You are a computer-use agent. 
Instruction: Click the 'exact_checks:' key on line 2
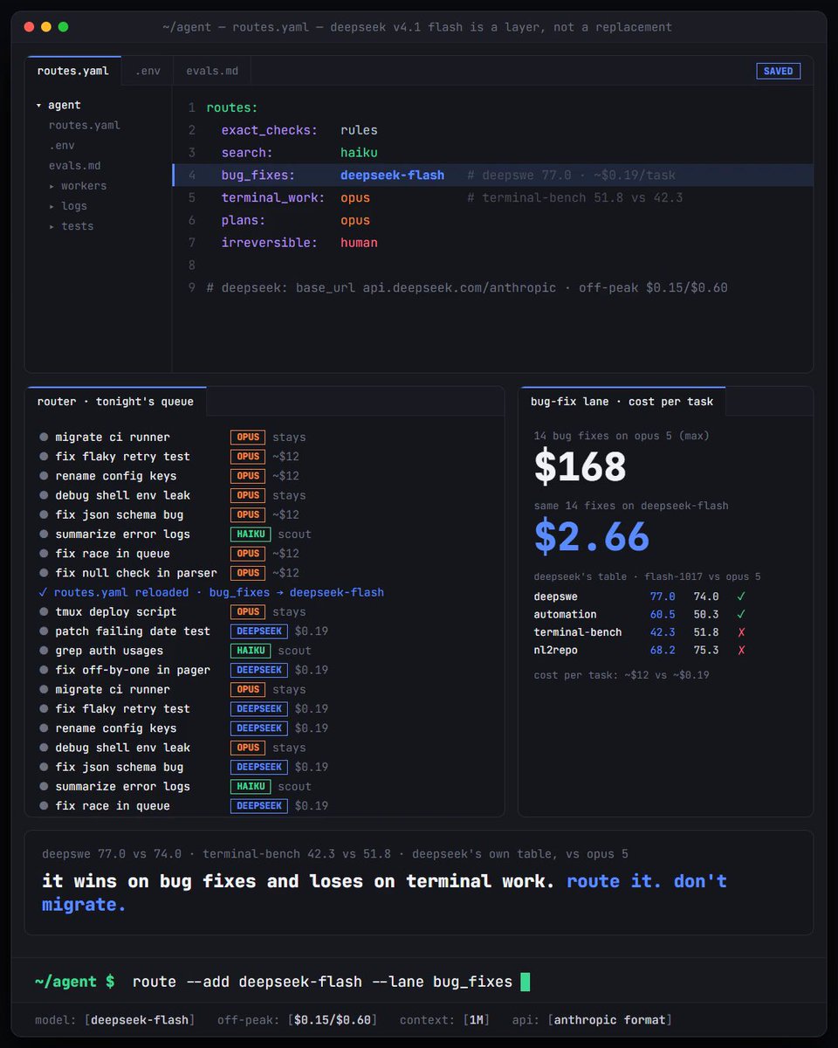pos(270,130)
